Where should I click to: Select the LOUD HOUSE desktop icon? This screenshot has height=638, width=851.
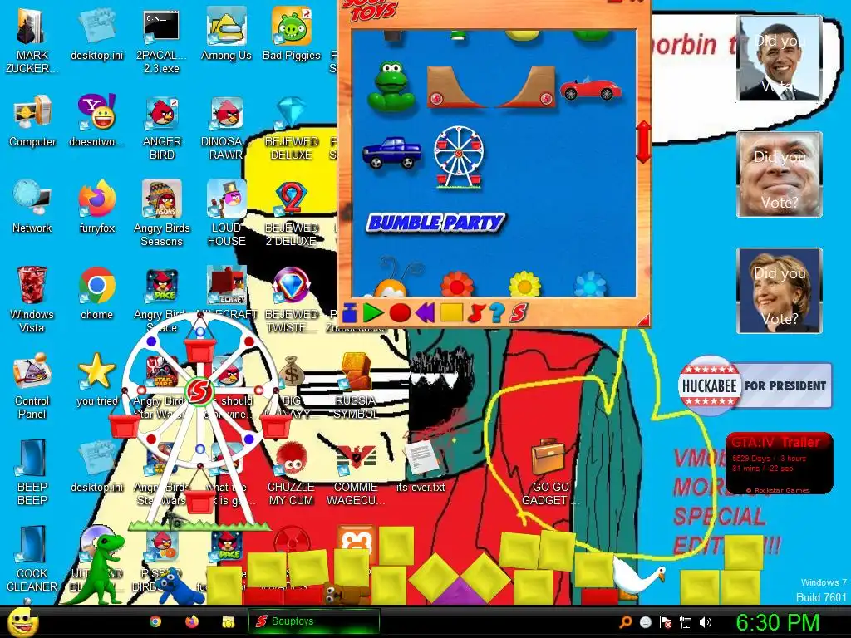[x=226, y=213]
